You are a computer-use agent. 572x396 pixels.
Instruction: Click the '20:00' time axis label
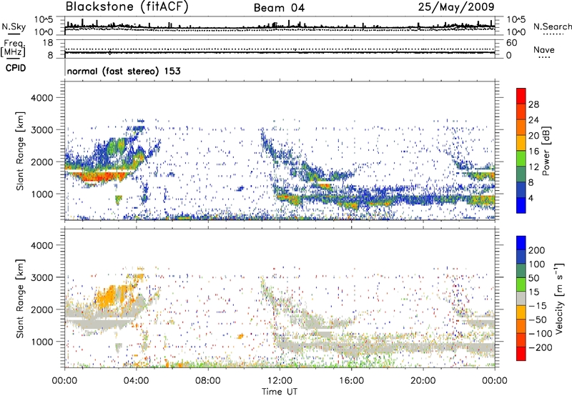(x=423, y=381)
